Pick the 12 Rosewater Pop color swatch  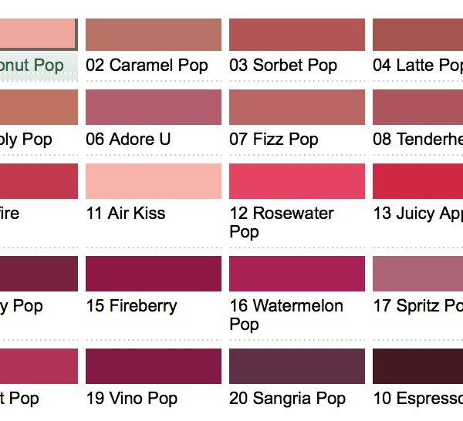pyautogui.click(x=297, y=181)
